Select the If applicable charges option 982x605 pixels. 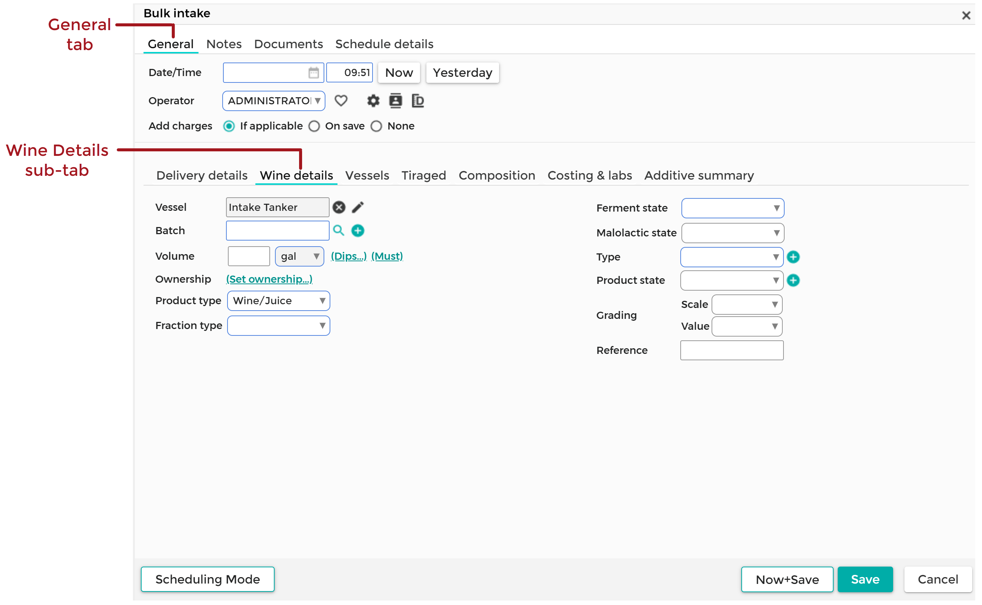click(229, 126)
